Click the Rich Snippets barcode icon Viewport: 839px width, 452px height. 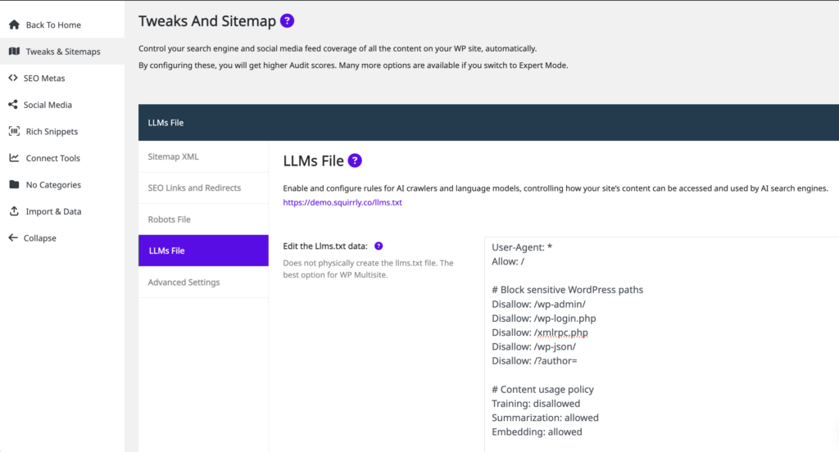point(13,131)
